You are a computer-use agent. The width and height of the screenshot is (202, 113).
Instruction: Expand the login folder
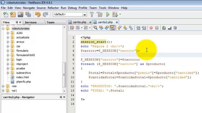8,60
